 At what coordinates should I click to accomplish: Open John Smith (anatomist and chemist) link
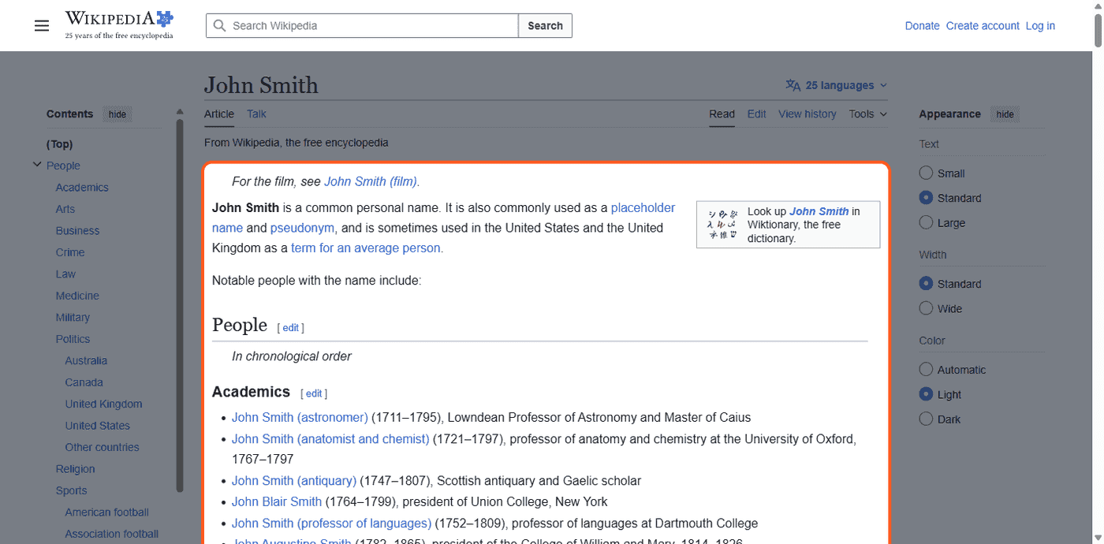click(x=330, y=439)
